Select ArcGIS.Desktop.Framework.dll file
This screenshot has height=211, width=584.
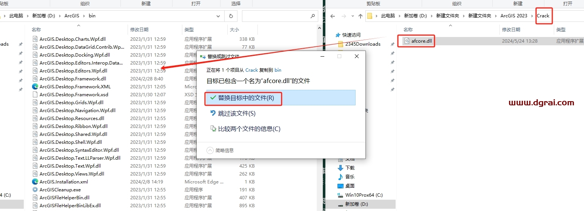(72, 79)
